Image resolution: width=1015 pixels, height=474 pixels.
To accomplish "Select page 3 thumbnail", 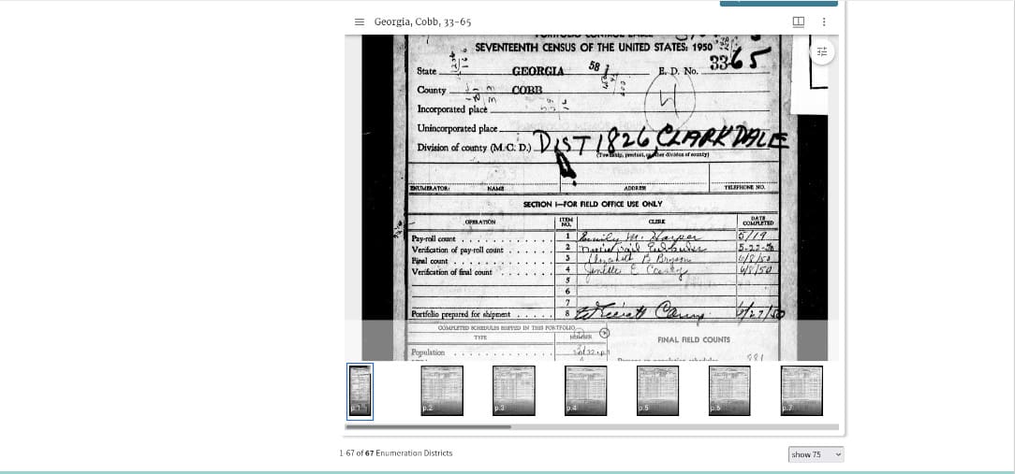I will pyautogui.click(x=514, y=391).
